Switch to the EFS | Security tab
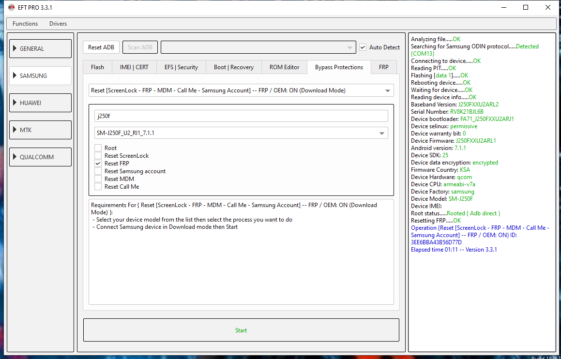The image size is (561, 359). (181, 67)
